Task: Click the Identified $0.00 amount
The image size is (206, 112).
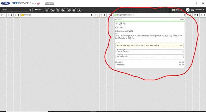Action: (x=181, y=62)
